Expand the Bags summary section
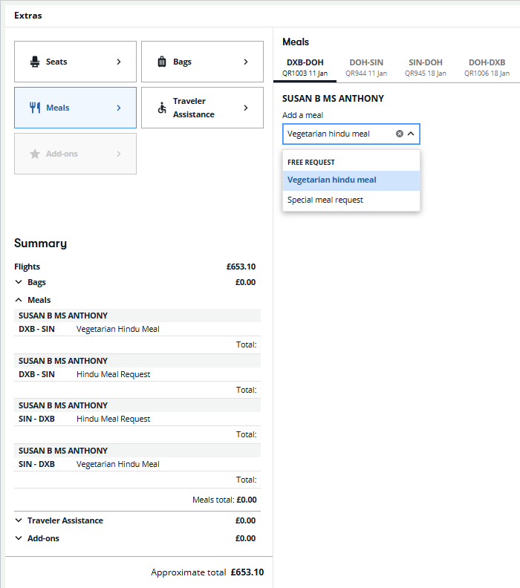This screenshot has width=520, height=588. click(19, 282)
